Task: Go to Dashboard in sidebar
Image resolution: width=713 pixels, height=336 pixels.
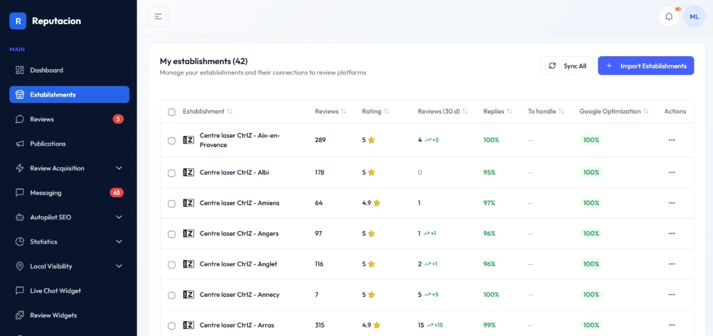Action: pyautogui.click(x=69, y=70)
